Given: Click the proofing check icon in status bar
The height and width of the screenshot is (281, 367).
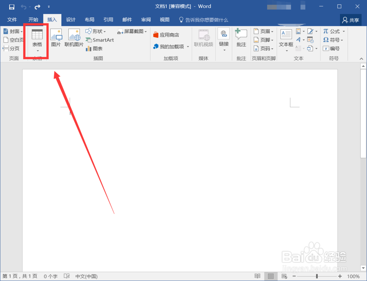Looking at the screenshot, I should click(67, 276).
